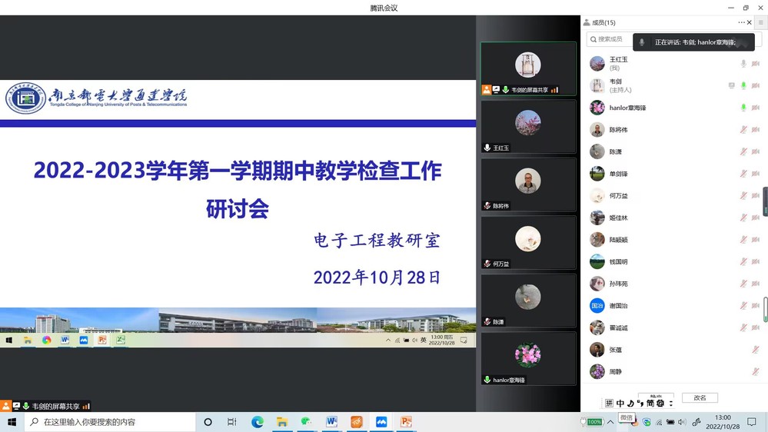The height and width of the screenshot is (432, 768).
Task: Click IME bar 简 simplified character toggle
Action: [x=650, y=403]
